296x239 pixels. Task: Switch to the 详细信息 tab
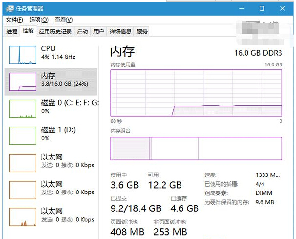point(120,32)
